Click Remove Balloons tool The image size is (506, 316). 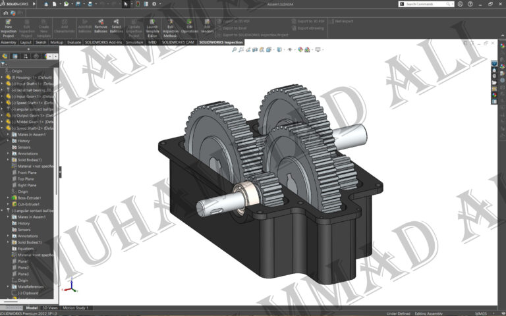(101, 28)
